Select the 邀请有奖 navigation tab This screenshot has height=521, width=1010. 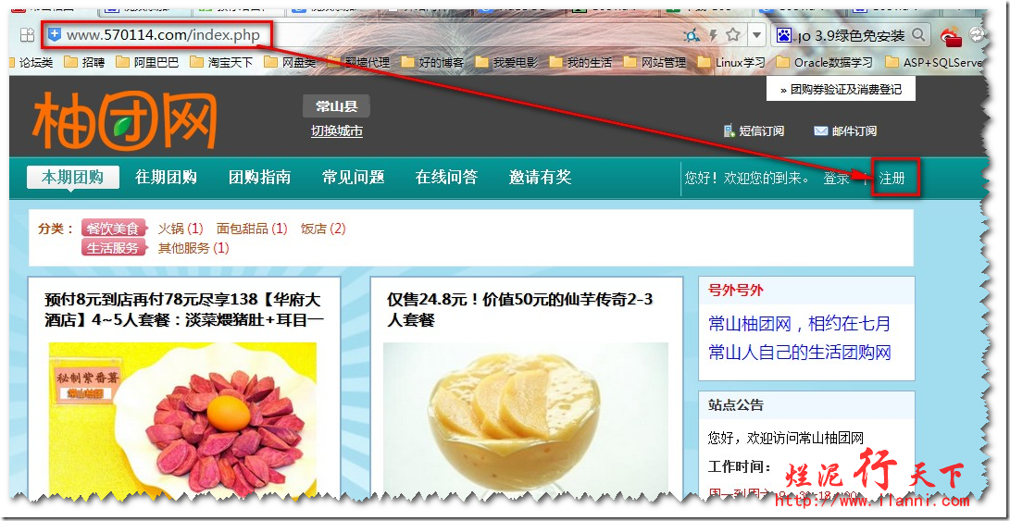(x=540, y=178)
